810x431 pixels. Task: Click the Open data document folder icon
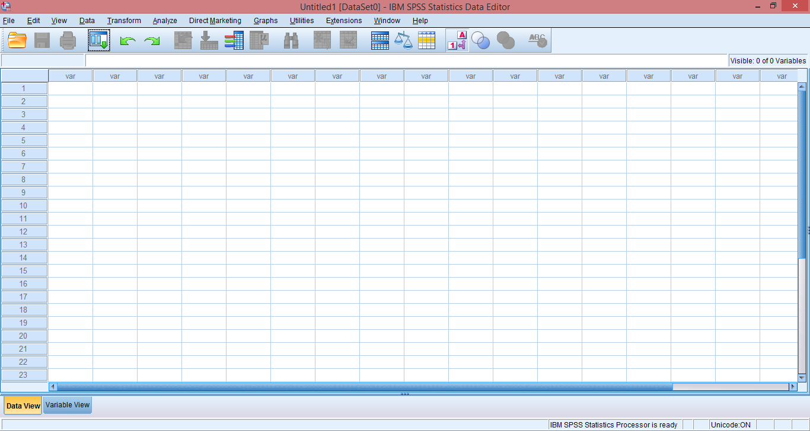[17, 40]
